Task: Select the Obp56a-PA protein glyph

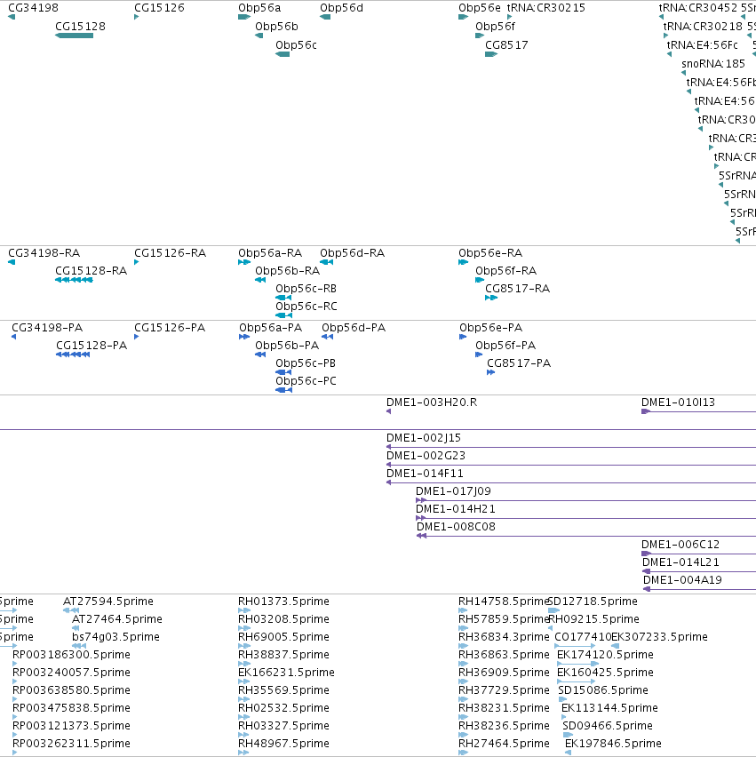Action: (244, 337)
